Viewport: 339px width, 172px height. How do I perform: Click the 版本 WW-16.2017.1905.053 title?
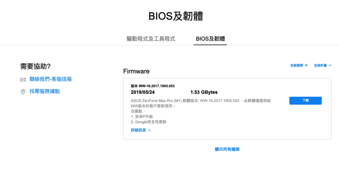(153, 86)
